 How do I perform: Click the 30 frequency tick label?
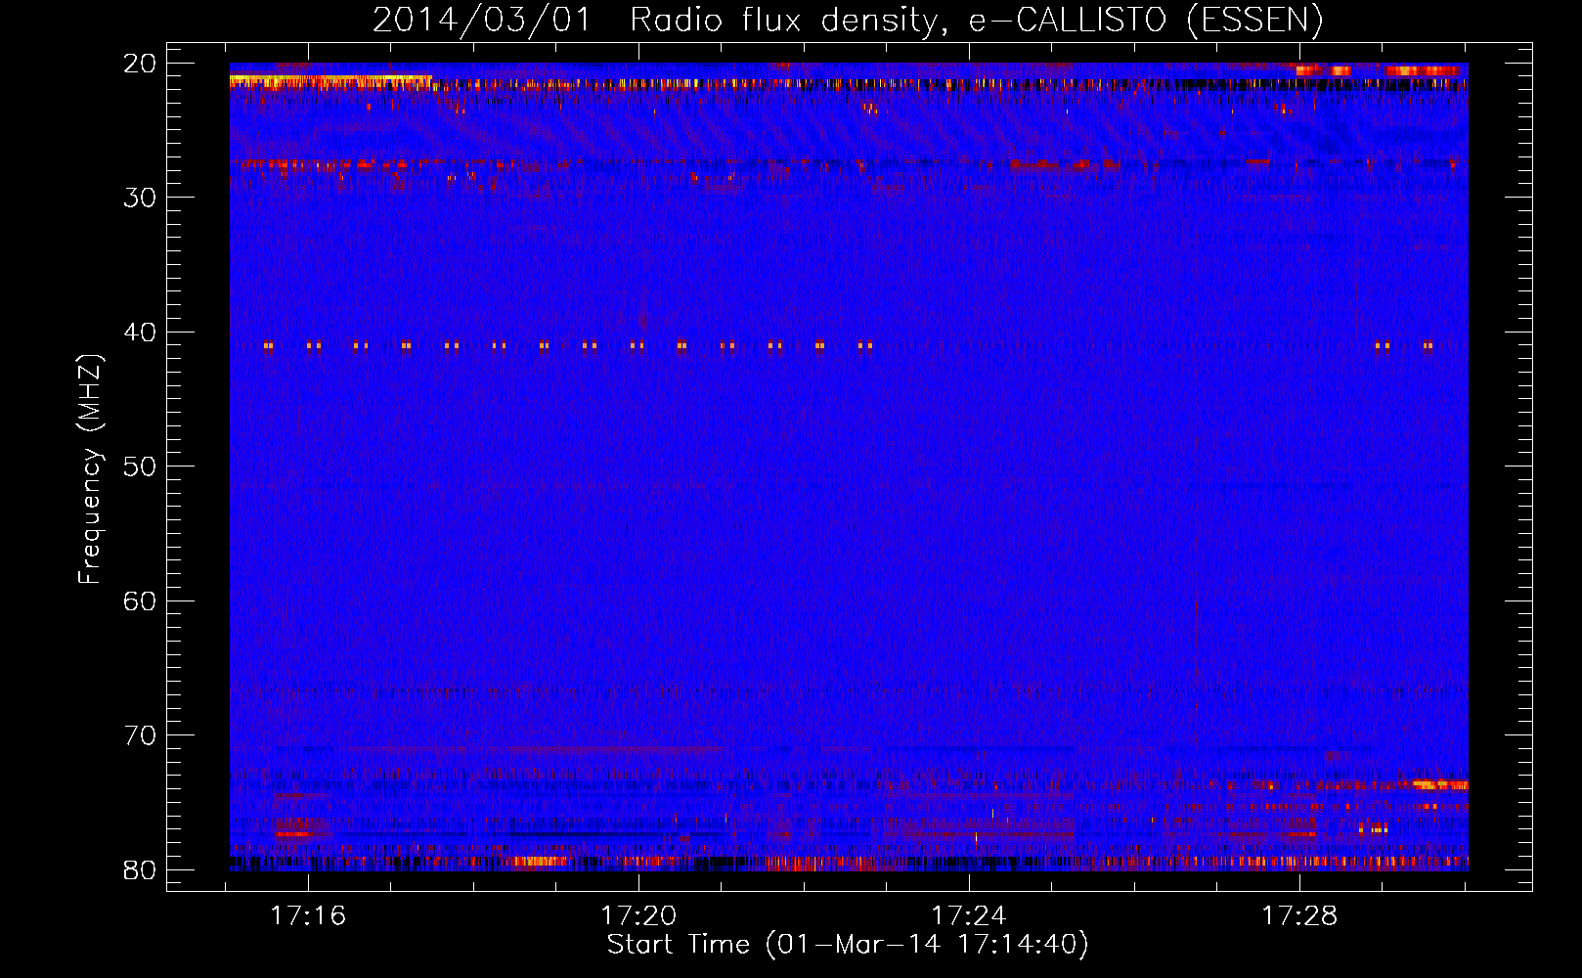[140, 198]
